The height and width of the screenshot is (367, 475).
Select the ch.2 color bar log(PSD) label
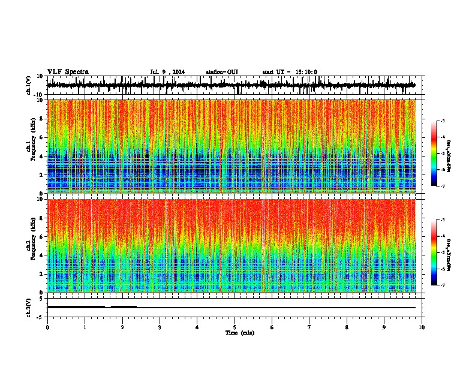(449, 255)
